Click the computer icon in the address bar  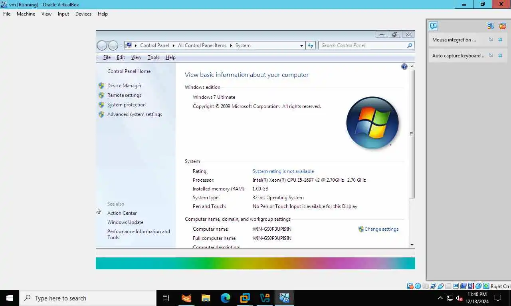click(x=129, y=45)
